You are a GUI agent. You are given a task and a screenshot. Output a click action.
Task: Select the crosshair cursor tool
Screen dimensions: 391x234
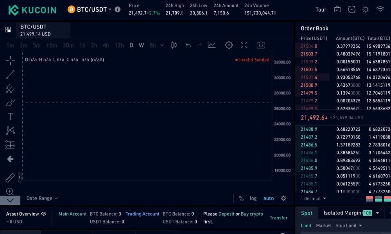pos(10,61)
